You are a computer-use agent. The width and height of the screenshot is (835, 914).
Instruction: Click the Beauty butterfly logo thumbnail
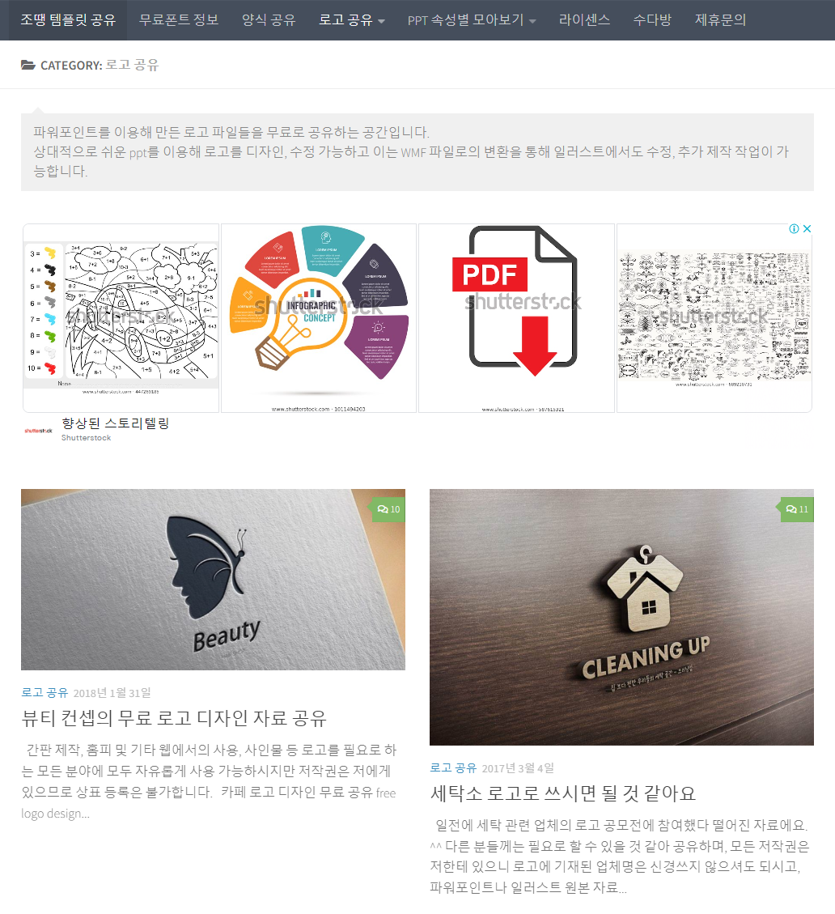pos(214,580)
